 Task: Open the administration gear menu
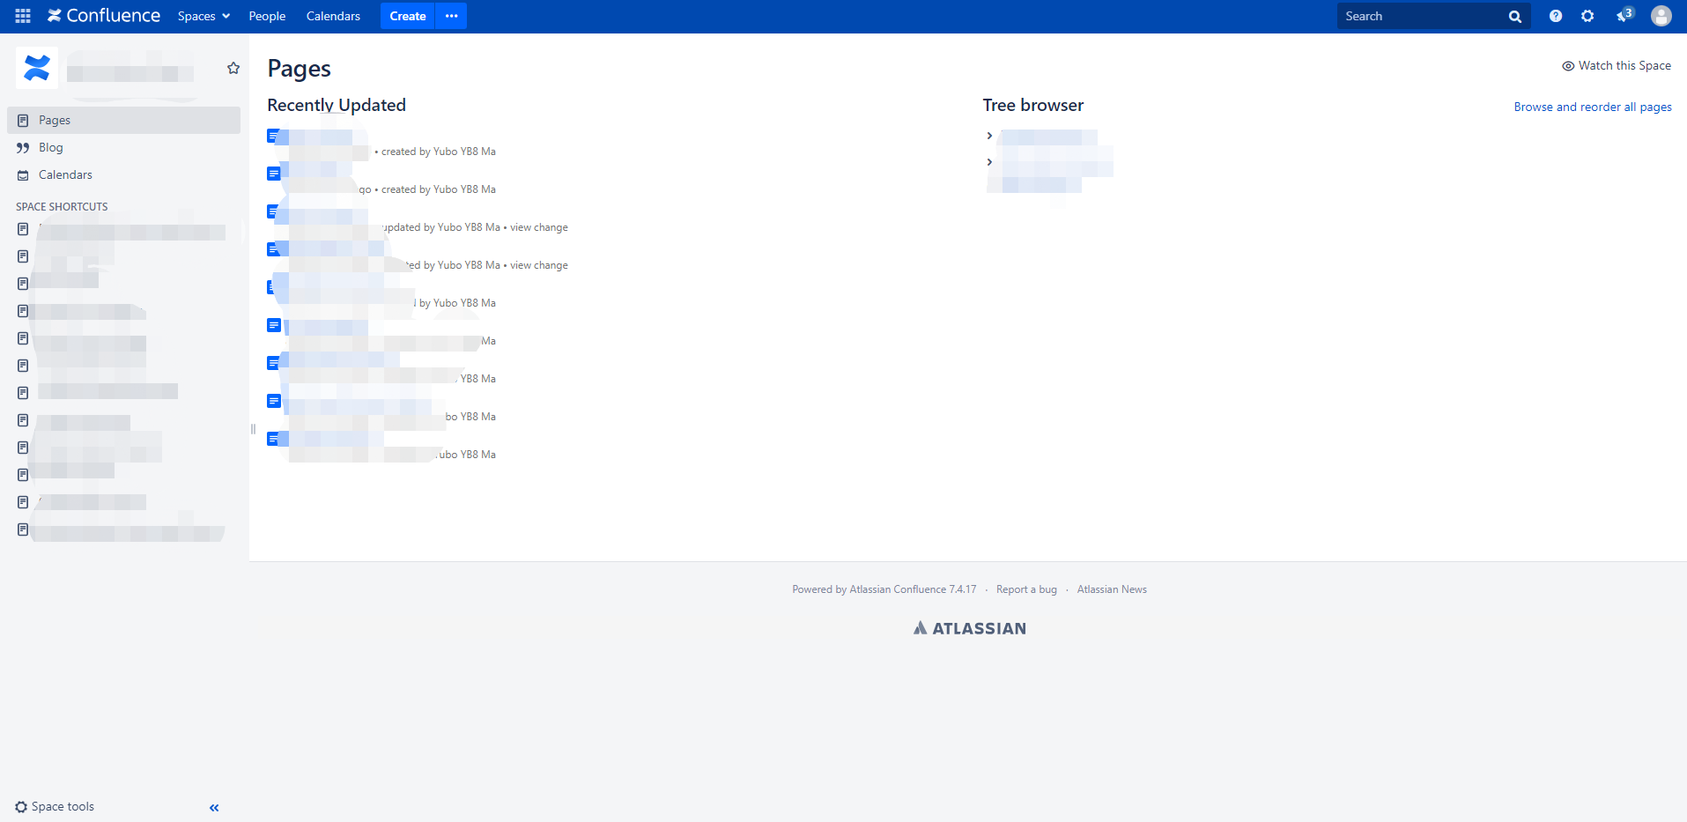(1587, 16)
